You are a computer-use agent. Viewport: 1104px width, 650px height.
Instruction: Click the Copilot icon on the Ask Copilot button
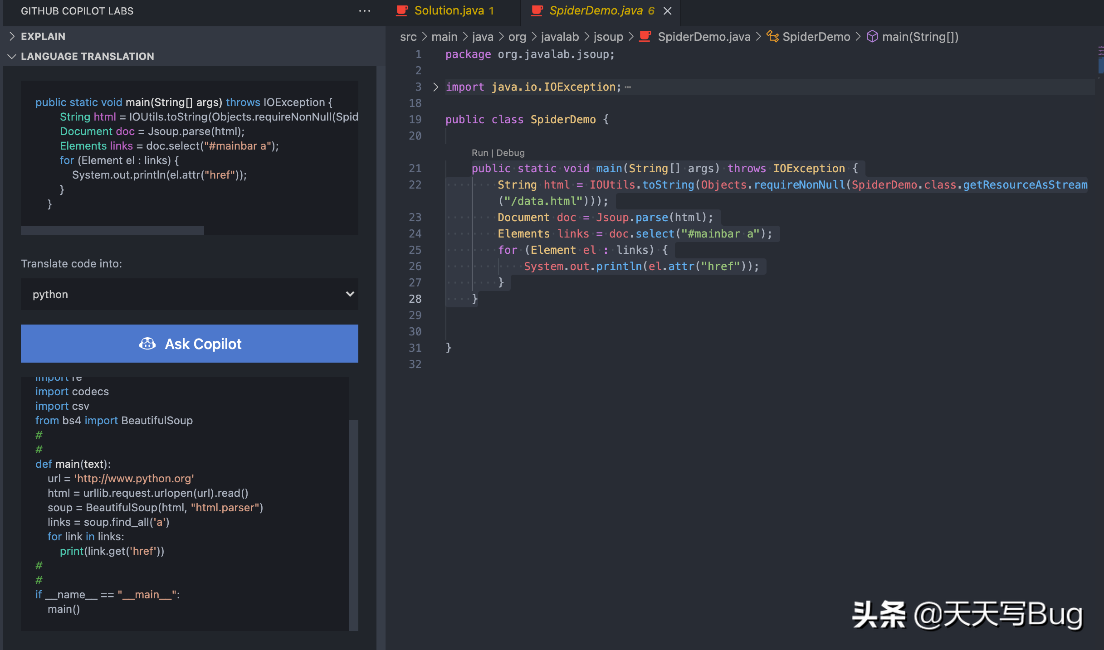coord(147,344)
